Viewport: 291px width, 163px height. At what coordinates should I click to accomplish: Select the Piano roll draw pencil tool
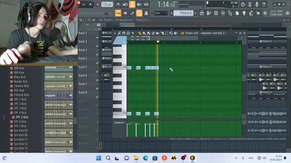pos(140,33)
